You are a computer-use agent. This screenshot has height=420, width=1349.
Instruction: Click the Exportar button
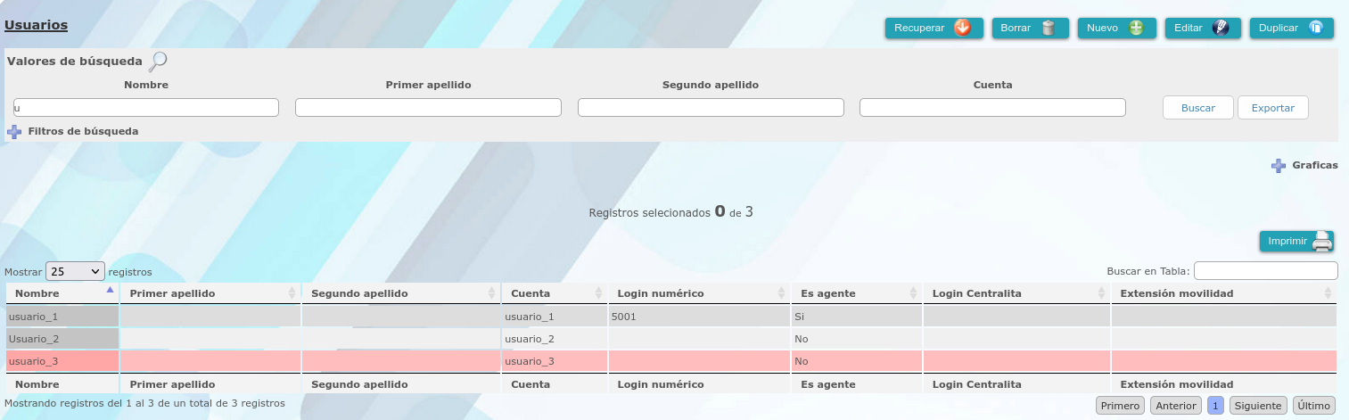pos(1273,108)
